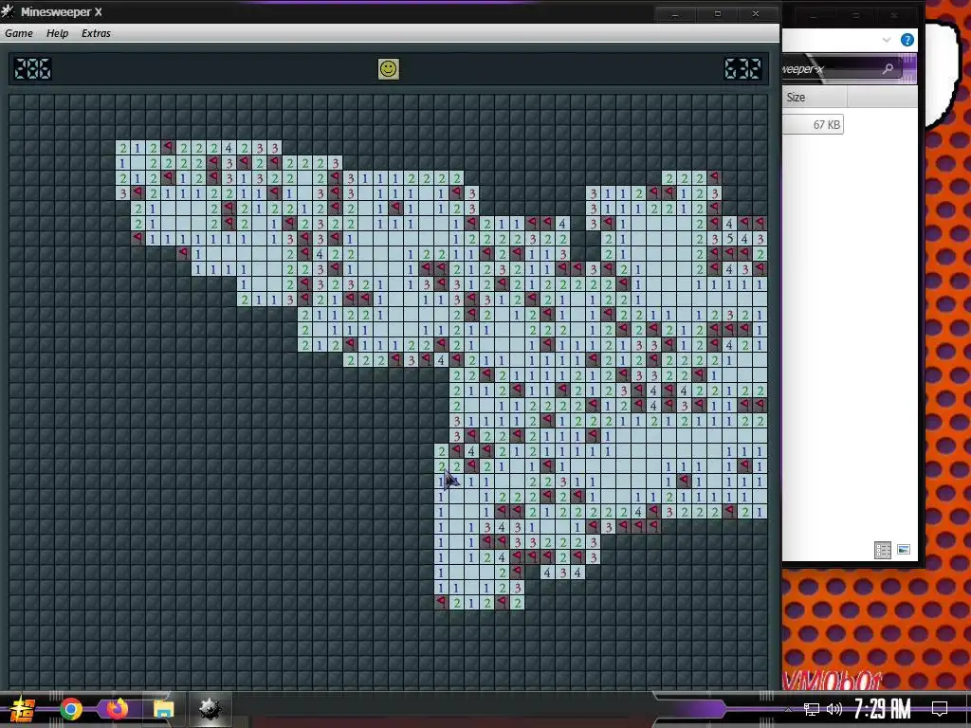Image resolution: width=971 pixels, height=728 pixels.
Task: Maximize the Minesweeper X window
Action: point(717,13)
